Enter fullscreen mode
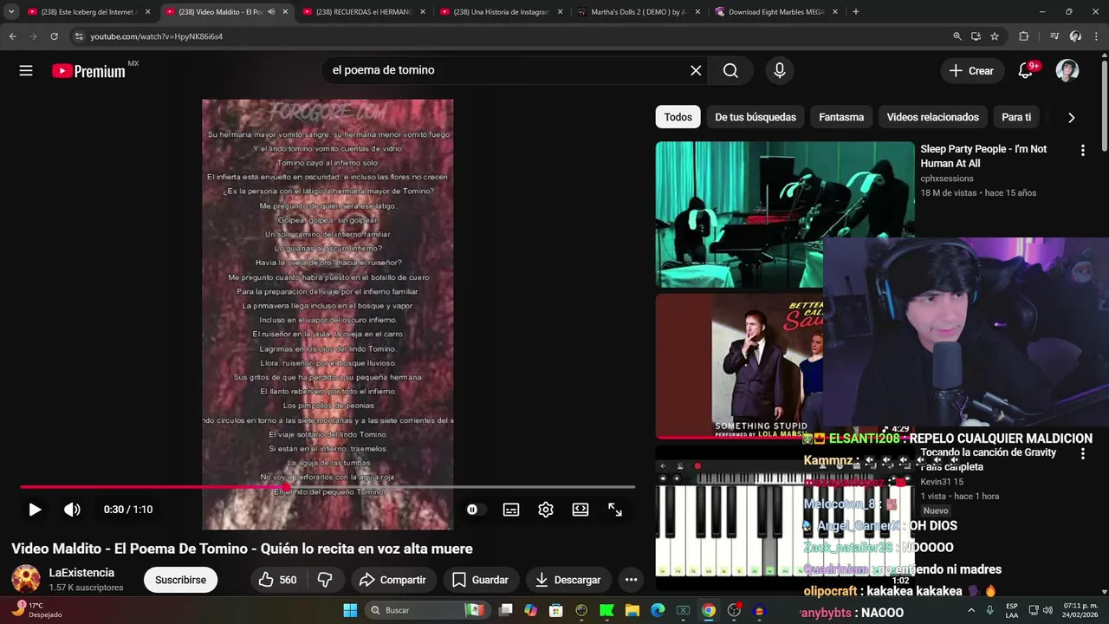This screenshot has height=624, width=1109. (615, 510)
